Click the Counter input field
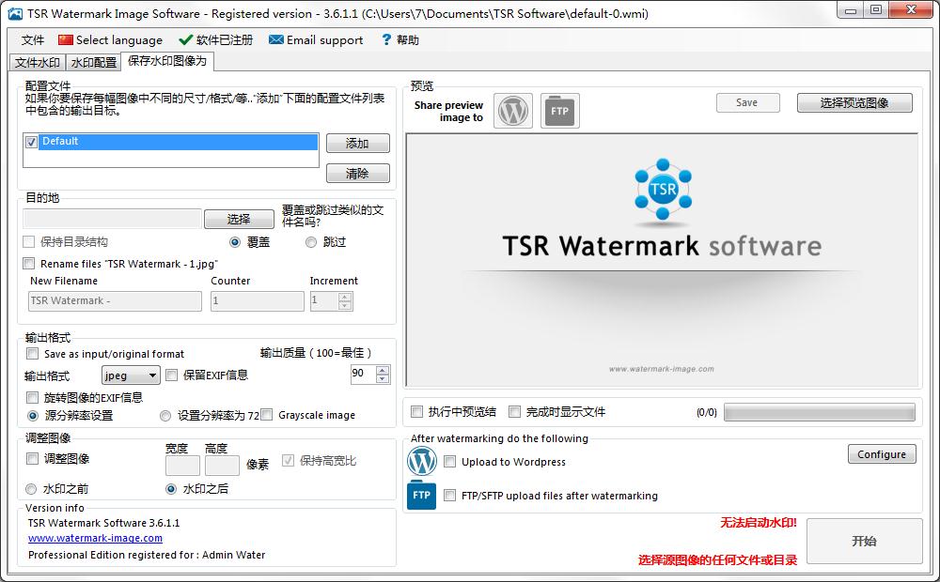940x582 pixels. (258, 301)
